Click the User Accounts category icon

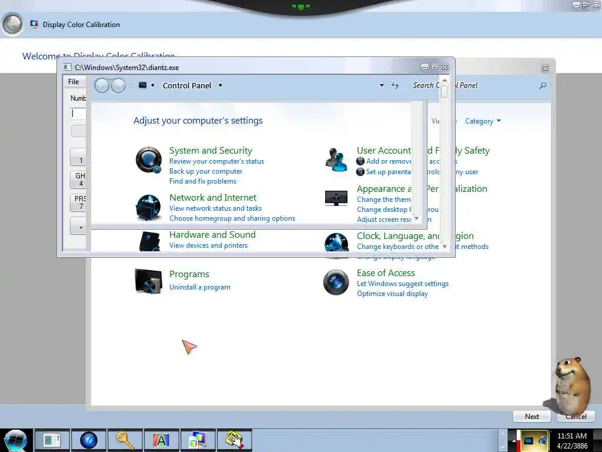tap(336, 159)
